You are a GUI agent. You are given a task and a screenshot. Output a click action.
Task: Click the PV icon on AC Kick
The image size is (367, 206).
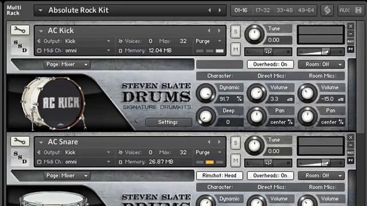[x=350, y=49]
